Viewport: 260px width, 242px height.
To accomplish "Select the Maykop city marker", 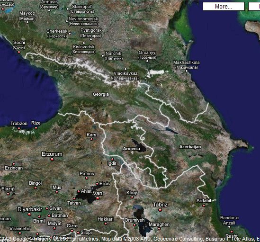I will (27, 22).
